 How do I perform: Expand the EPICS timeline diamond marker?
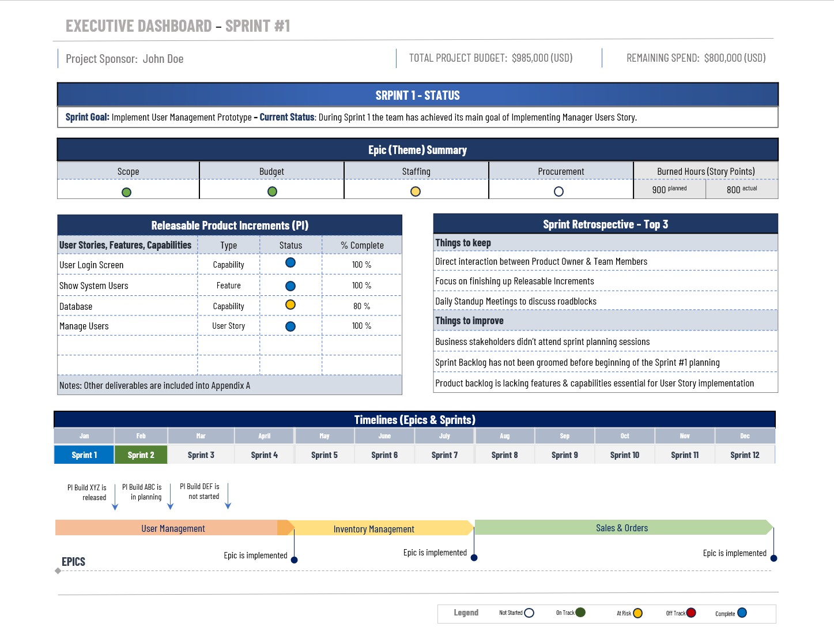(58, 570)
